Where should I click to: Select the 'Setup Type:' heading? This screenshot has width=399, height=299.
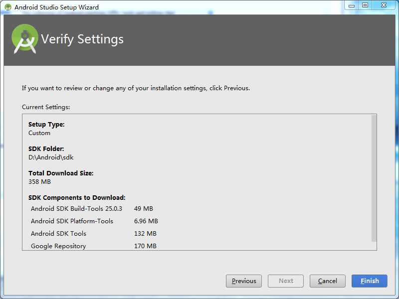pos(46,124)
